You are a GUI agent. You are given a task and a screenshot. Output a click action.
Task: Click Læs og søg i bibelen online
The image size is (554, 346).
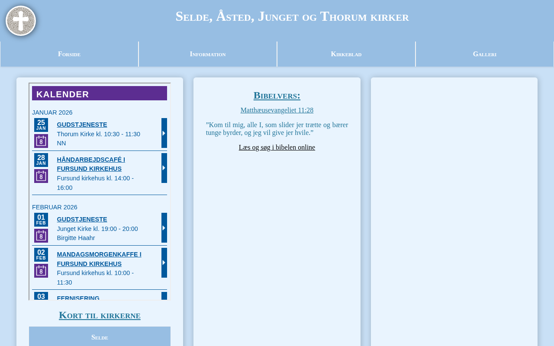pos(277,147)
